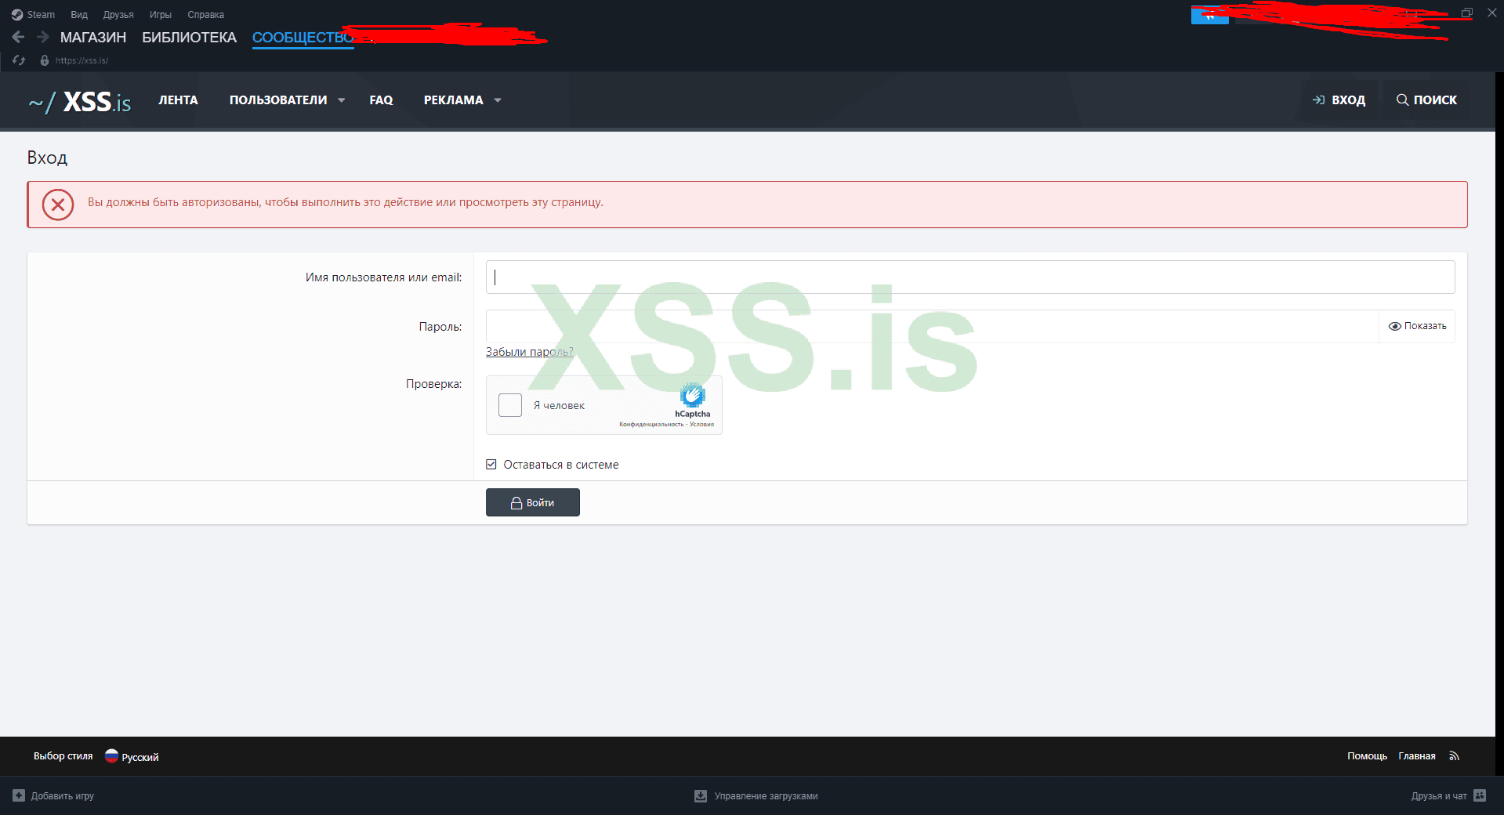The image size is (1504, 815).
Task: Go back with the Steam back arrow
Action: point(18,37)
